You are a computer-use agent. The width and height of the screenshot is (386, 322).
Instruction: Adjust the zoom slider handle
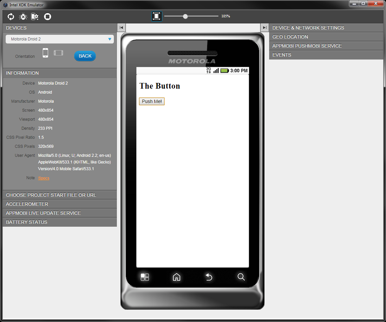click(x=185, y=16)
